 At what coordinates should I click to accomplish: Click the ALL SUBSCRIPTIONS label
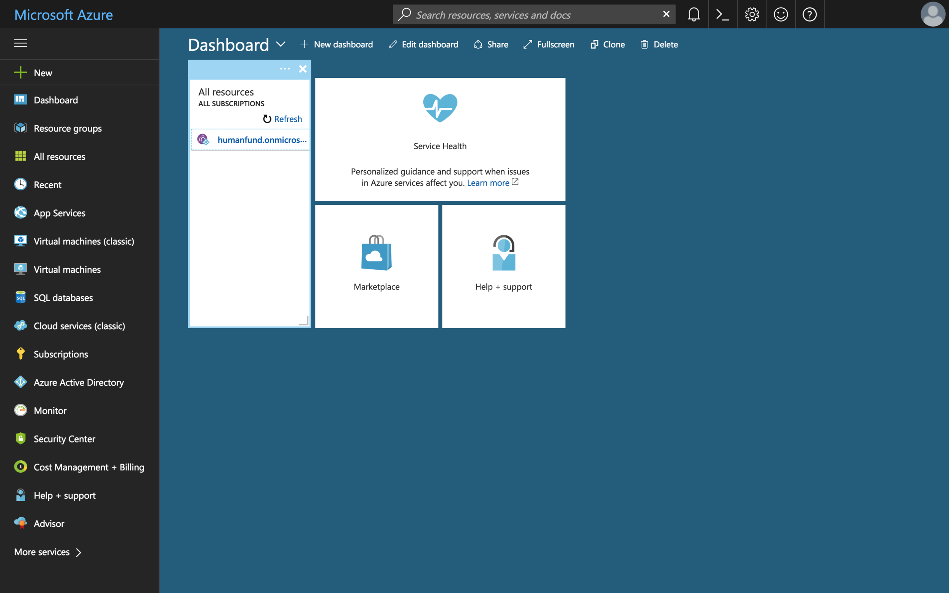click(232, 104)
